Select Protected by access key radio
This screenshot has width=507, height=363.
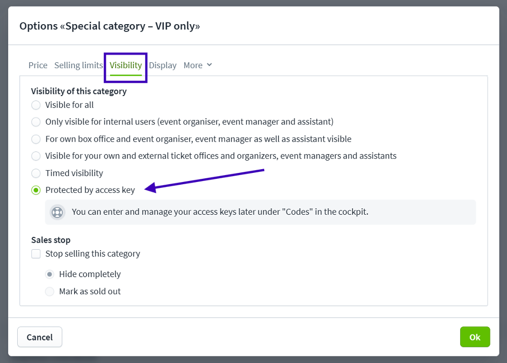[36, 190]
